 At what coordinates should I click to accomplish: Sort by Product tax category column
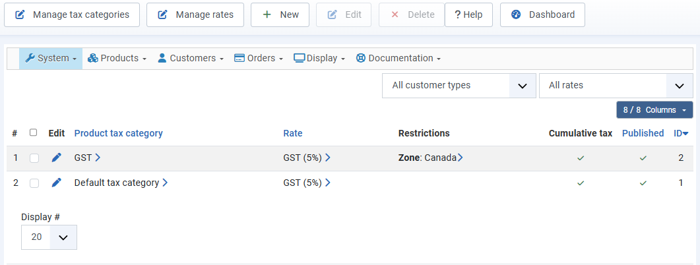118,133
